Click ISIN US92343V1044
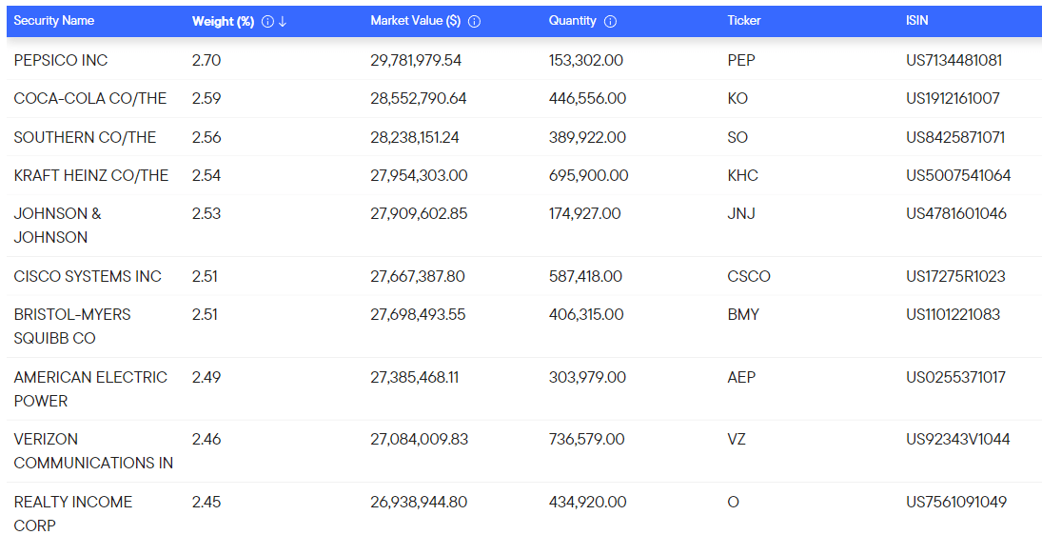Viewport: 1042px width, 535px height. [958, 439]
